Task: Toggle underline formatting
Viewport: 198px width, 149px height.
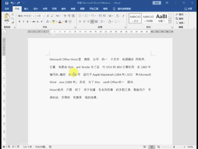Action: tap(28, 21)
